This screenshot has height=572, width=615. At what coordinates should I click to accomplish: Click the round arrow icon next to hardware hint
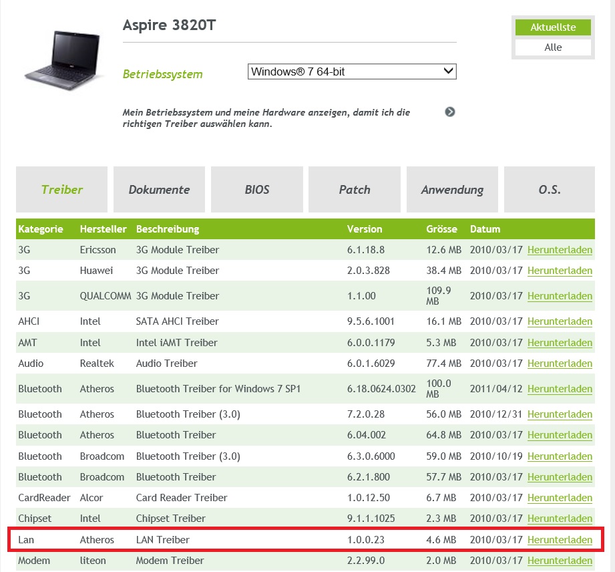coord(450,112)
